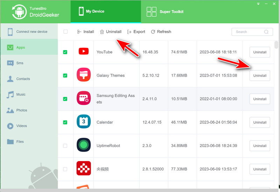
Task: Click the 央视频 app icon
Action: pos(84,168)
